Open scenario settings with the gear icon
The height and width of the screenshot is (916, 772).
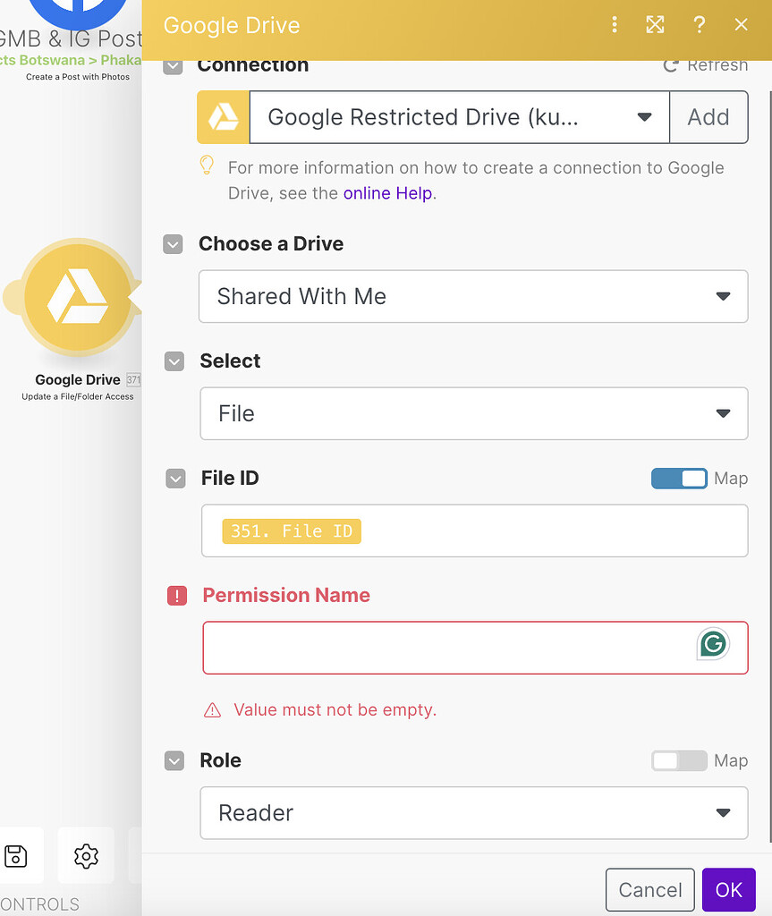click(86, 855)
